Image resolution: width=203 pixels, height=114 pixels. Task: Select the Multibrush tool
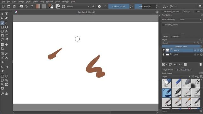6,39
